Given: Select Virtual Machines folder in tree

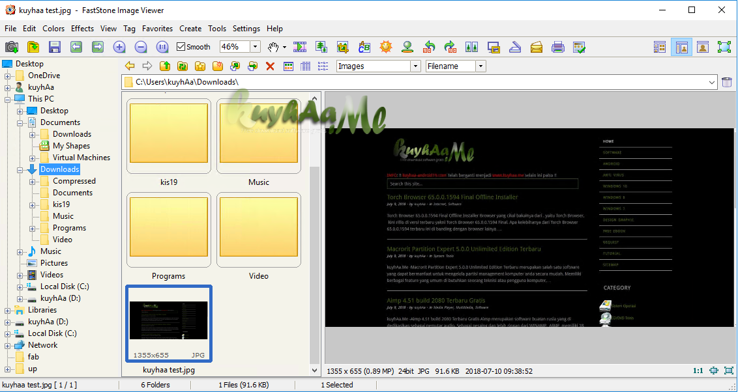Looking at the screenshot, I should pos(81,158).
